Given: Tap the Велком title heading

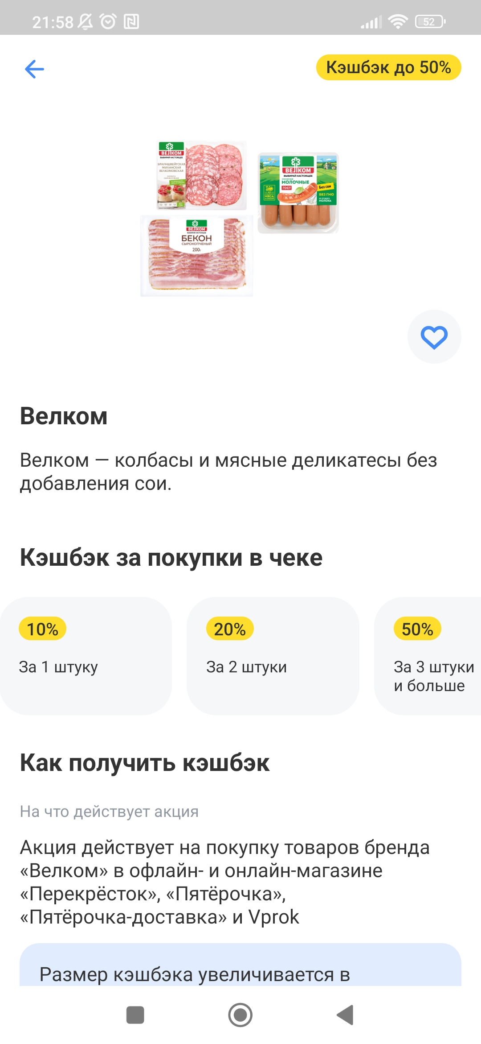Looking at the screenshot, I should coord(64,416).
